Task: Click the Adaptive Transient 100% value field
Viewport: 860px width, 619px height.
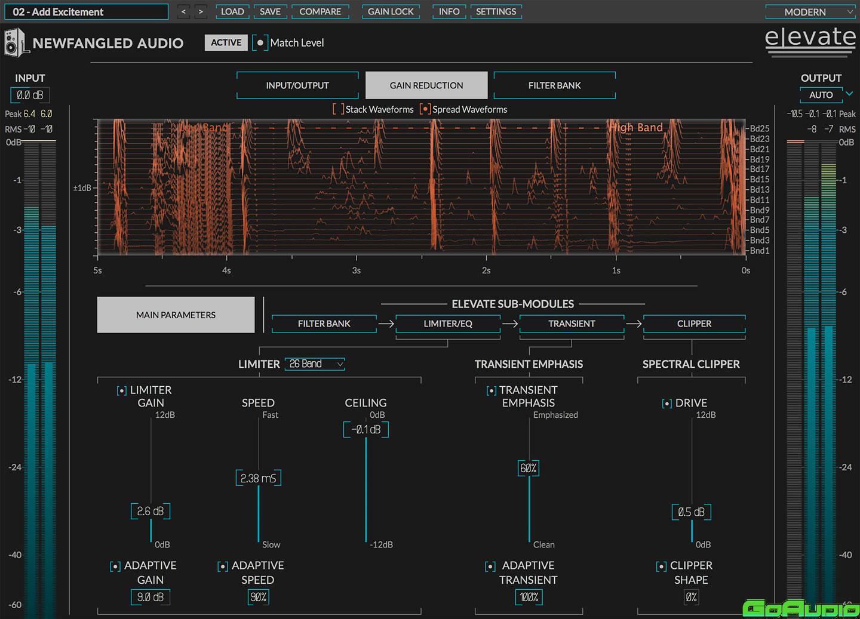Action: pos(529,597)
